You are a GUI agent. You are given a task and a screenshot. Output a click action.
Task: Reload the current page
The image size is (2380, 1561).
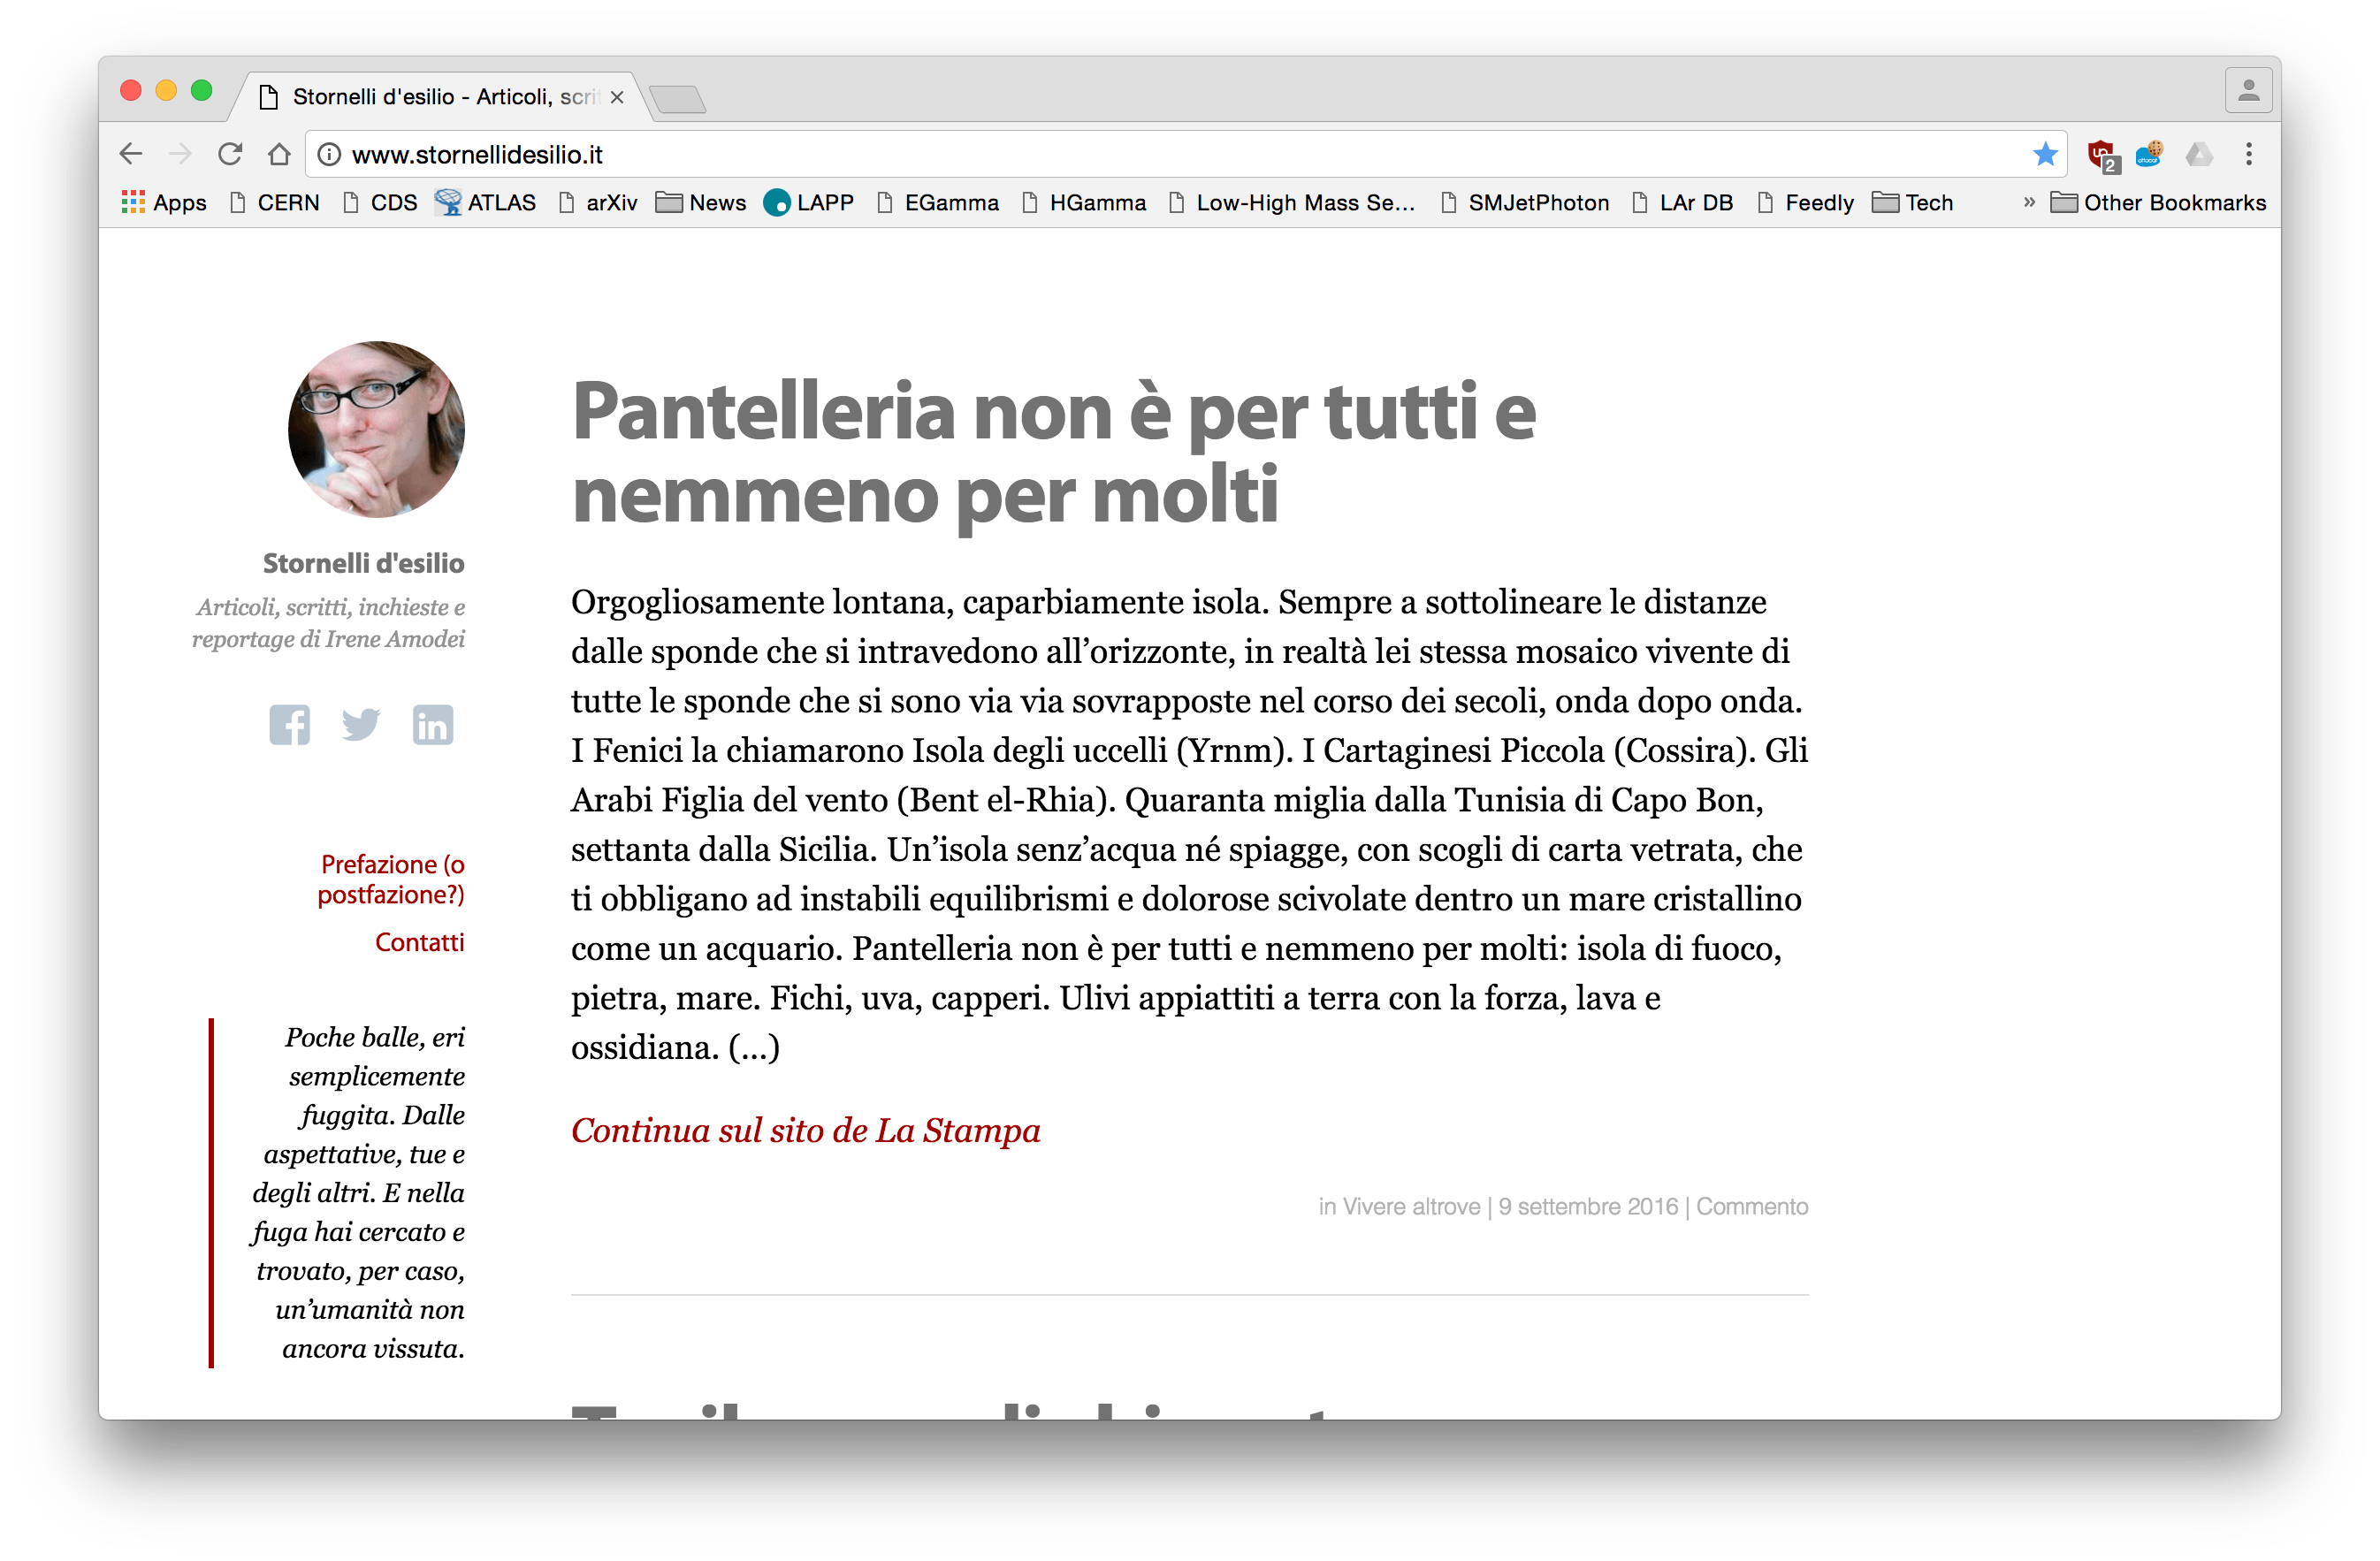[230, 154]
